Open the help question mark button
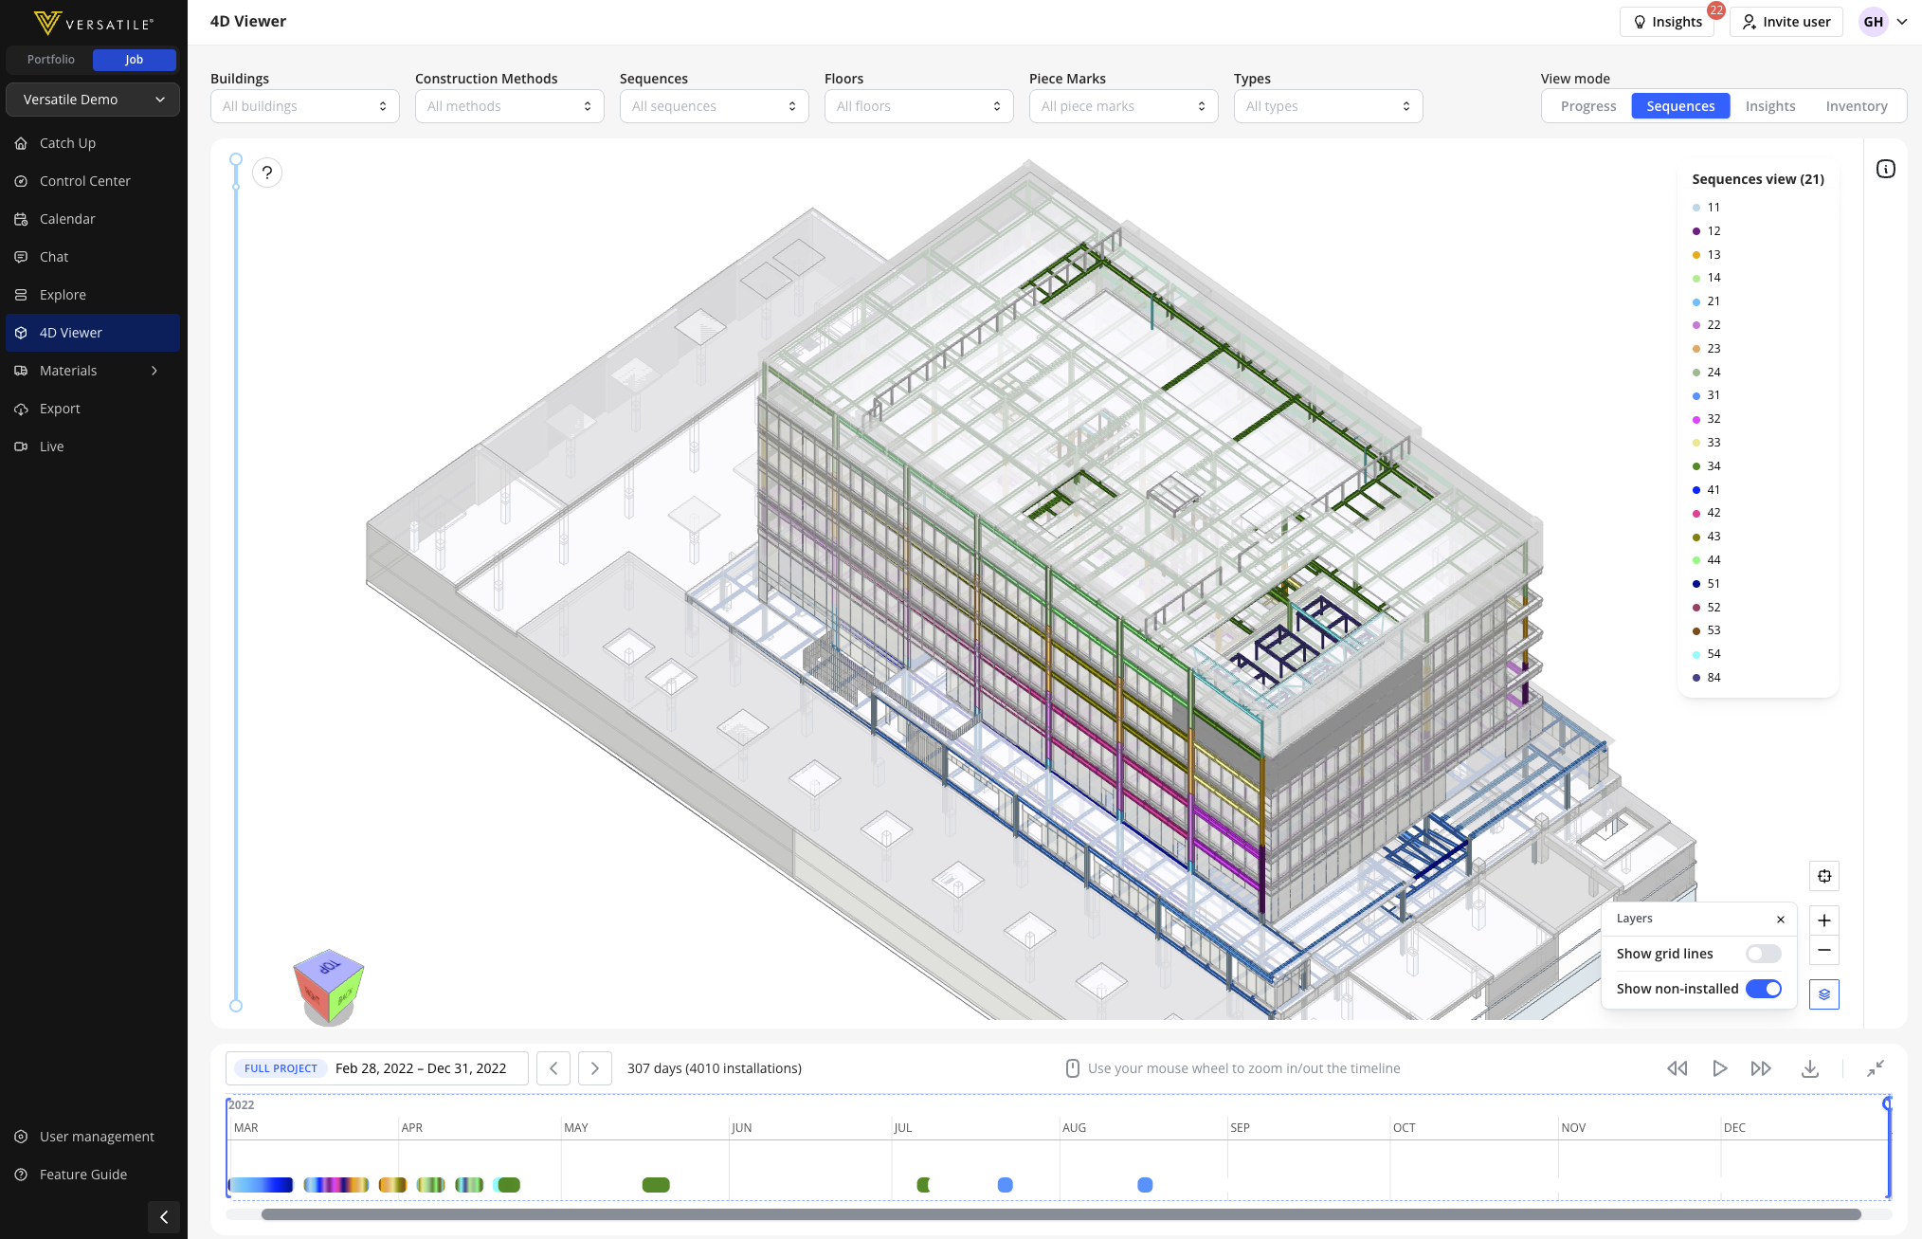This screenshot has width=1922, height=1239. [x=267, y=173]
